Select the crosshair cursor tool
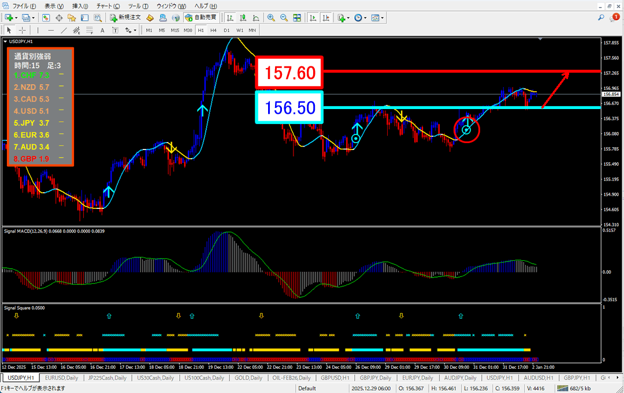Viewport: 624px width, 393px height. coord(22,30)
